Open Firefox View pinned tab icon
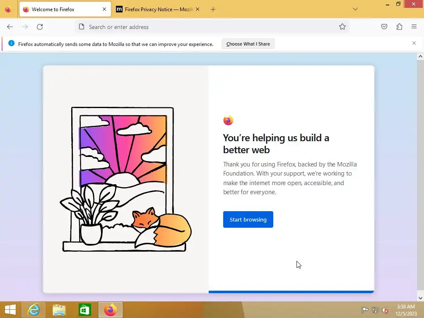The image size is (424, 318). [x=8, y=10]
